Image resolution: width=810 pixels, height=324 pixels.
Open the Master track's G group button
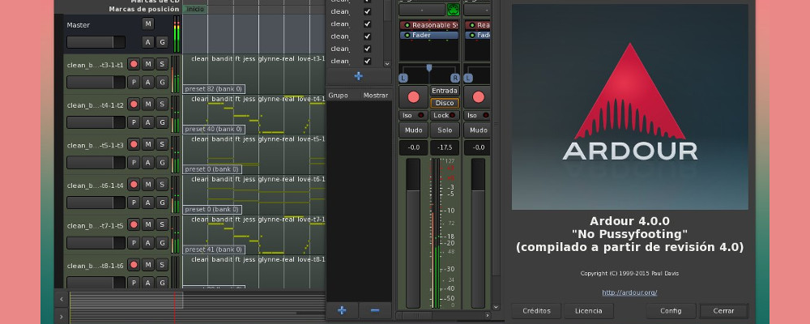coord(162,42)
